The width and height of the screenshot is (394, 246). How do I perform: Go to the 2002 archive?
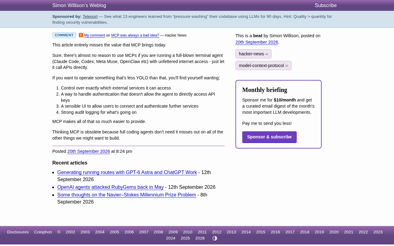click(x=70, y=232)
